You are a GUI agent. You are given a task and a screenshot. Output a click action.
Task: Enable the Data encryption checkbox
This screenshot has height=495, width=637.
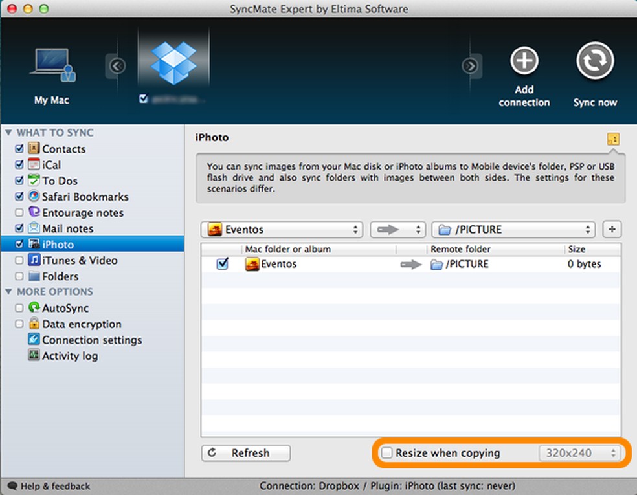click(x=19, y=324)
